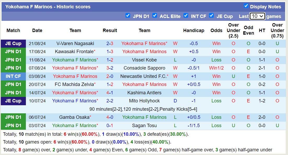288x155 pixels.
Task: Click the Vissel Kobe team link
Action: (144, 60)
